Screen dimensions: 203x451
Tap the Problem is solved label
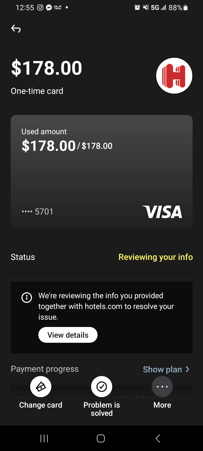[101, 409]
